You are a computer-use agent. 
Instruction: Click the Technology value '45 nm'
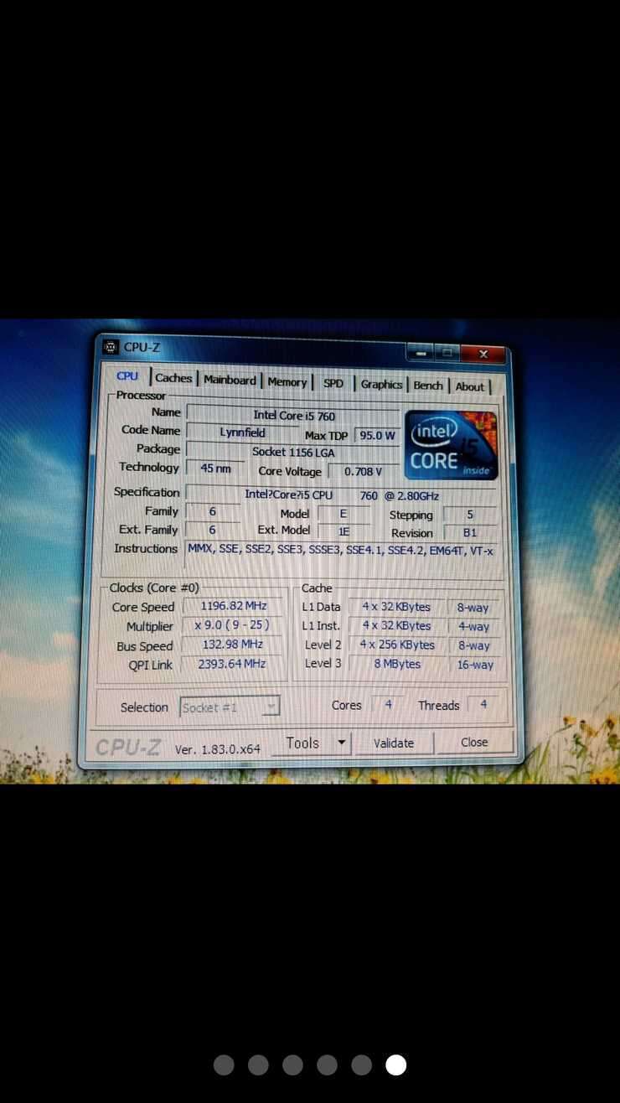(x=215, y=469)
